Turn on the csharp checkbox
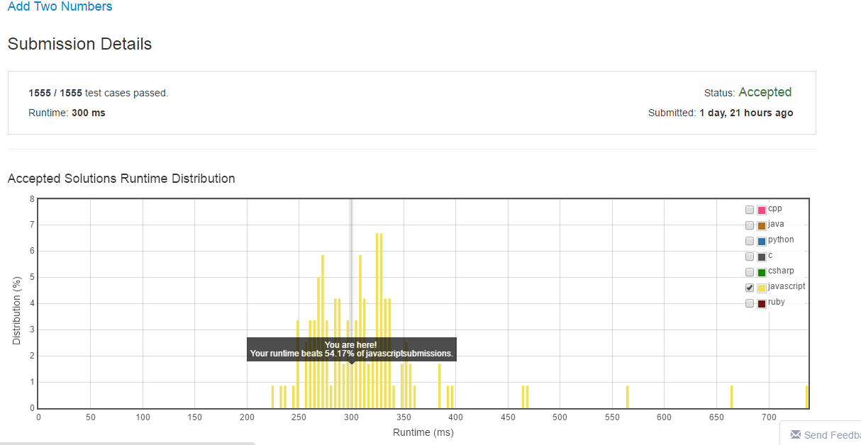The width and height of the screenshot is (861, 445). (750, 272)
